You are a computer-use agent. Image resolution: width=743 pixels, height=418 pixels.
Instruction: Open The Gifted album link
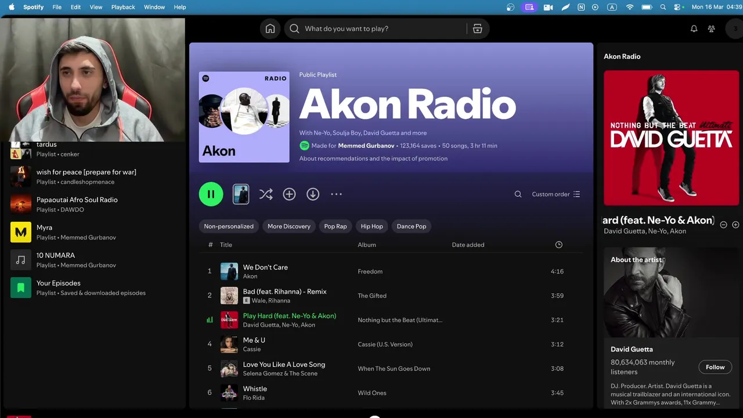[x=372, y=296]
